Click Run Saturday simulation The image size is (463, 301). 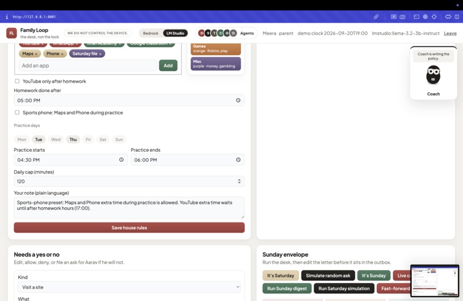(344, 288)
